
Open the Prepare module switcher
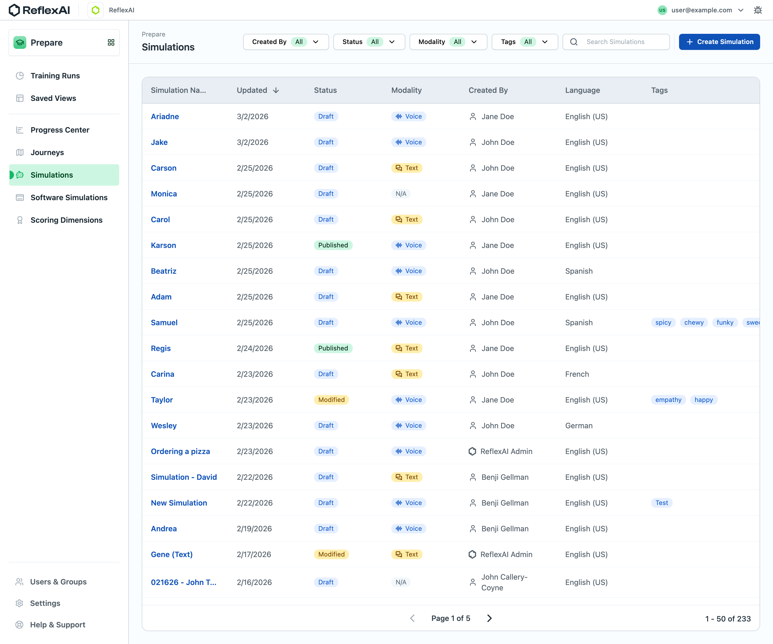(x=64, y=42)
